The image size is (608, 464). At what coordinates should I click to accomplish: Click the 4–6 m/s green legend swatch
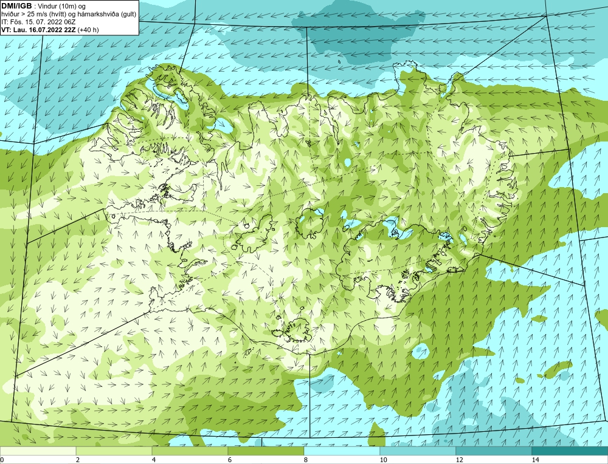point(190,451)
